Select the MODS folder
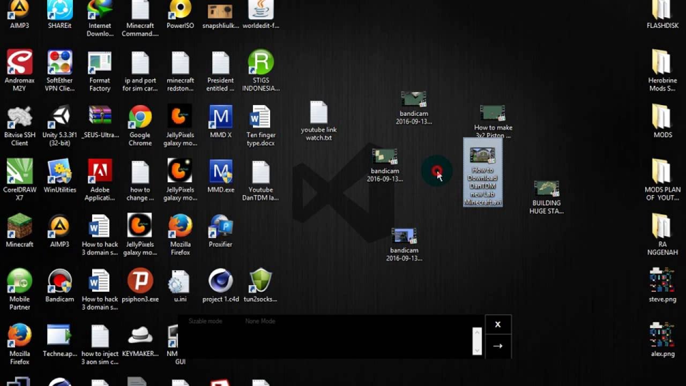The image size is (686, 386). [x=662, y=122]
